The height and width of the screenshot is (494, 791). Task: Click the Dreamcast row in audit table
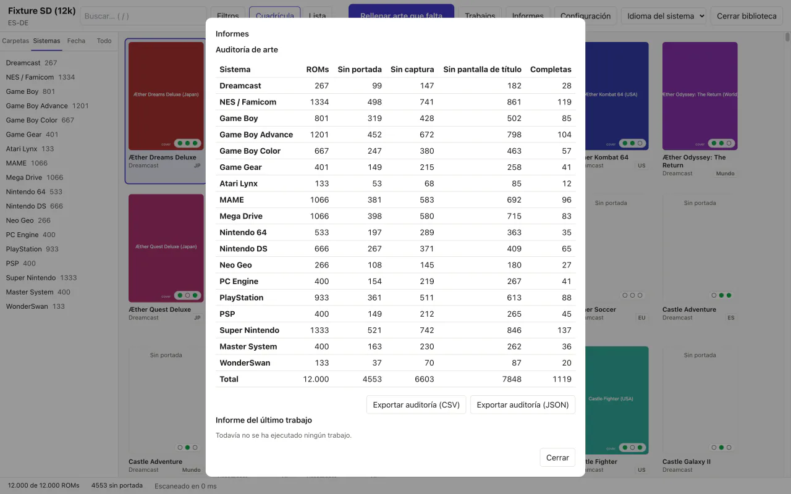395,86
